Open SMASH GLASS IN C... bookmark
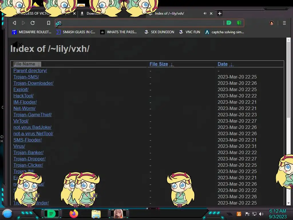 76,32
